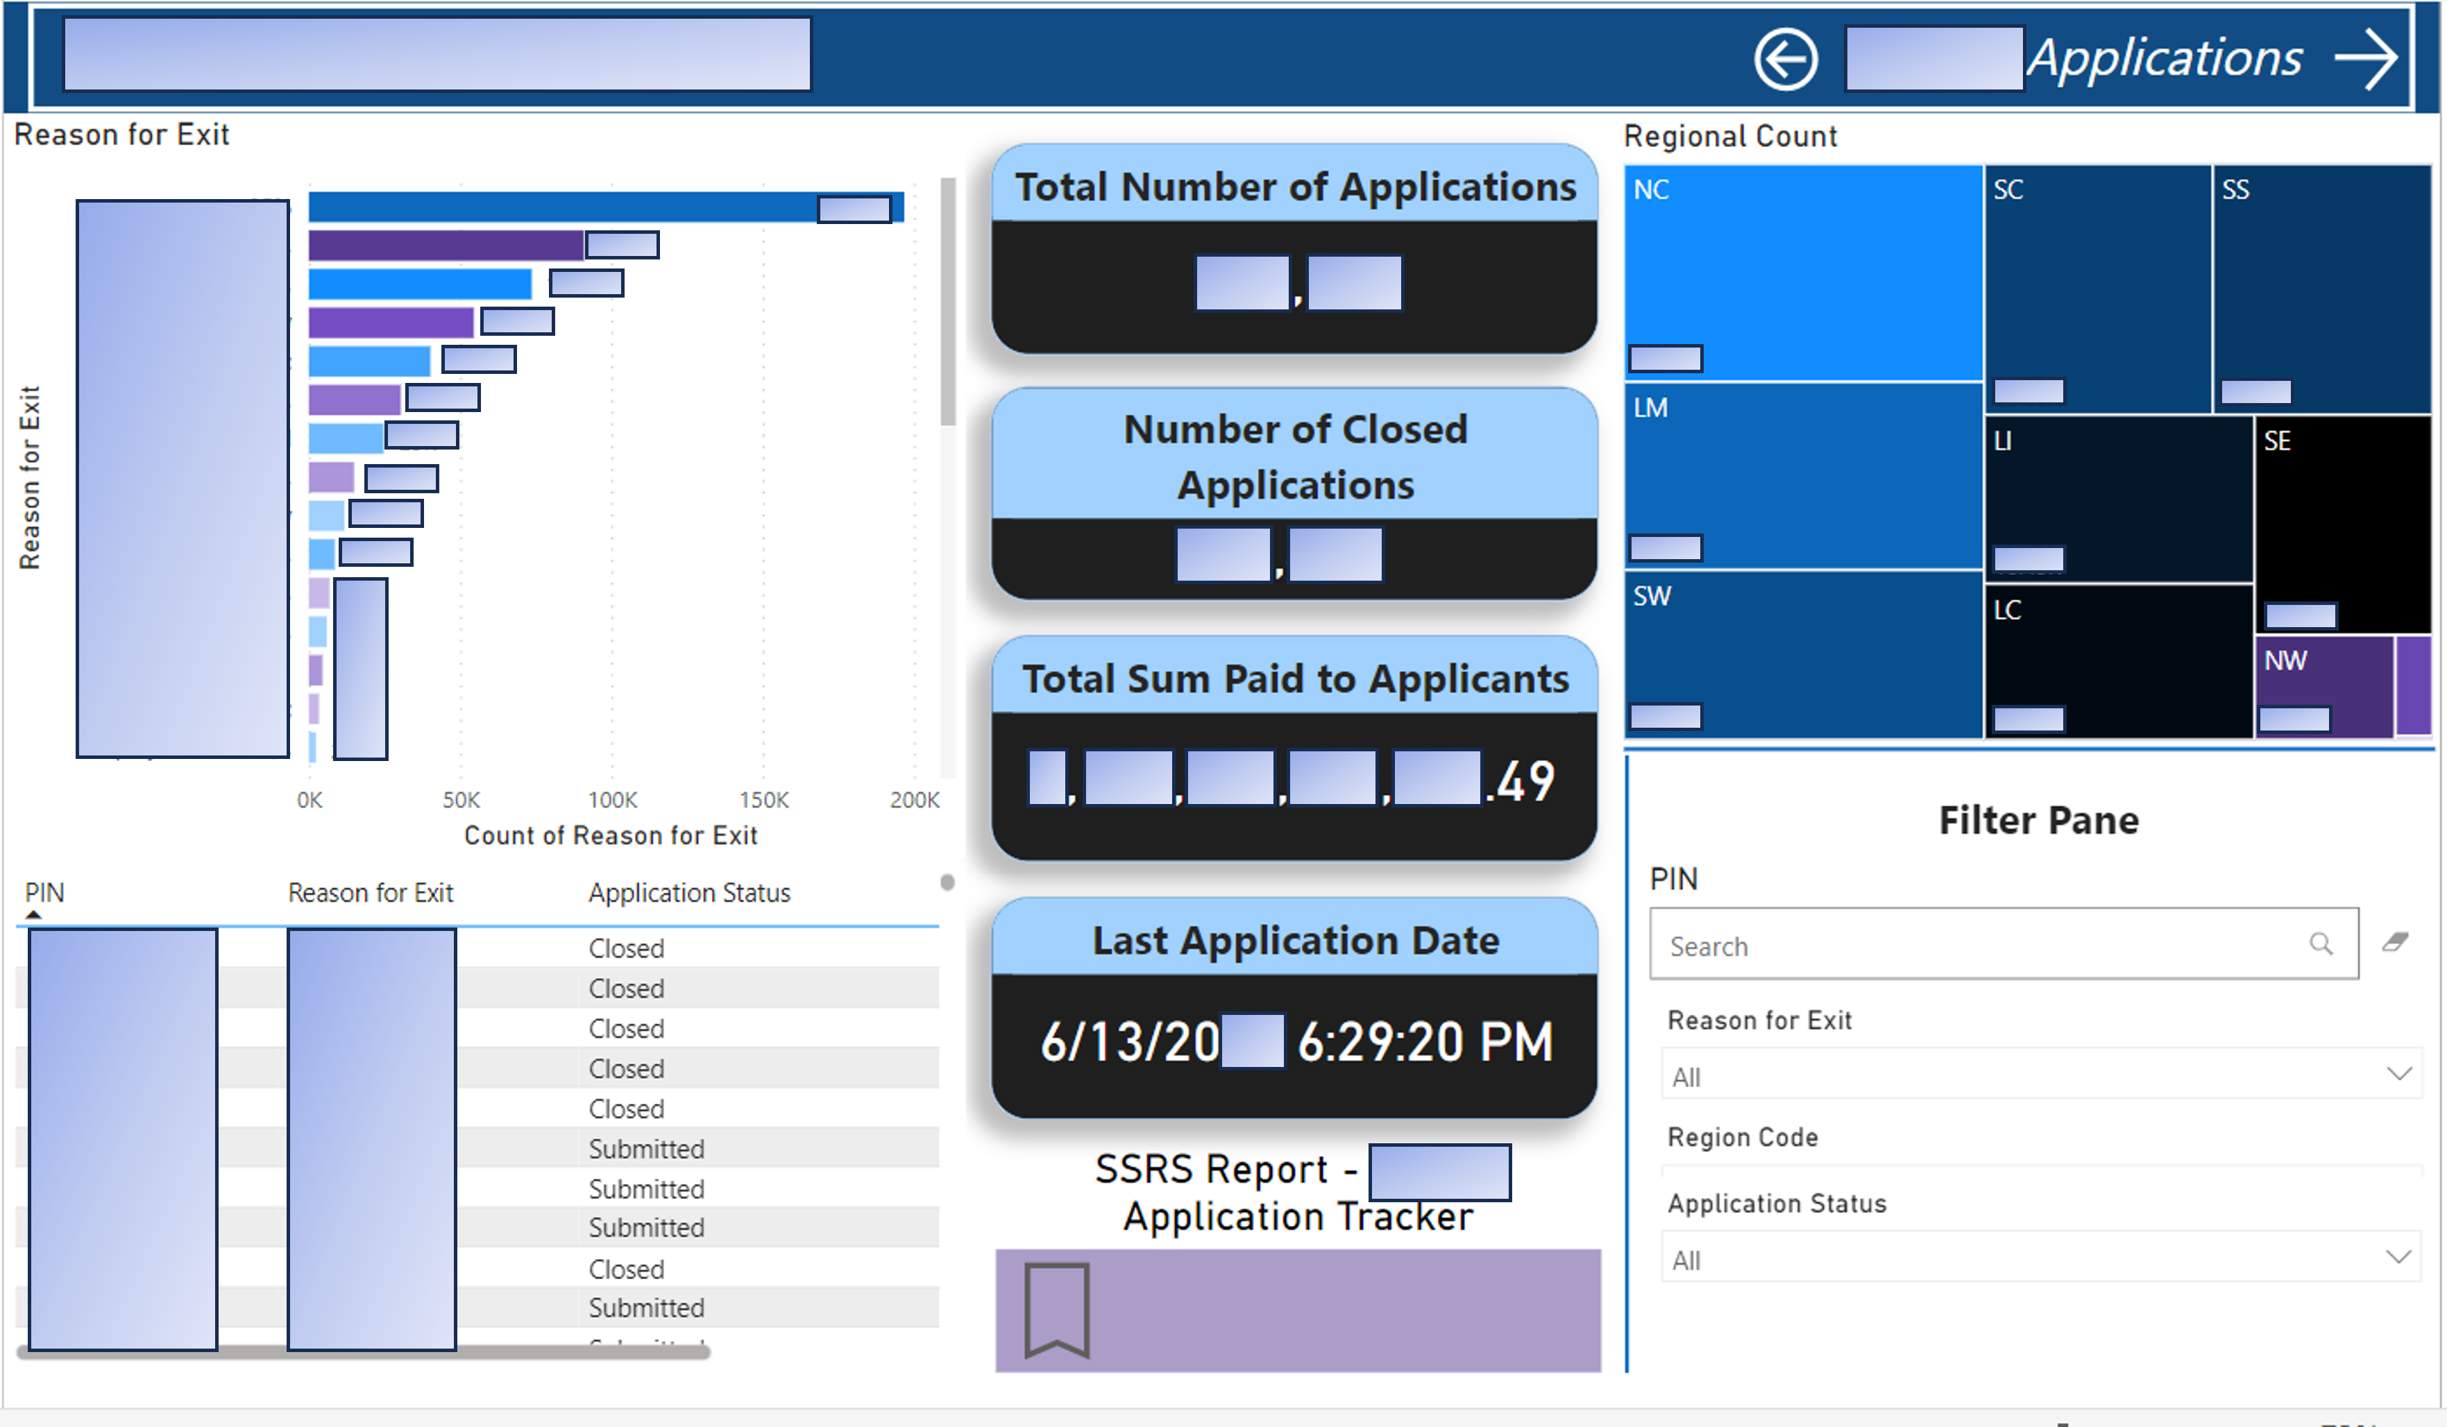Click the eraser icon beside PIN search
This screenshot has width=2447, height=1427.
pos(2394,941)
